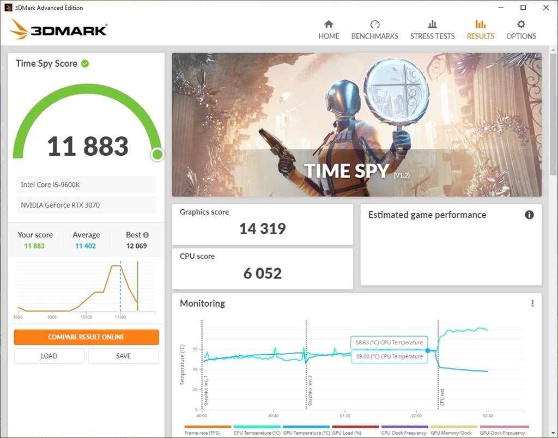Click the green vertical line on score distribution chart
Image resolution: width=558 pixels, height=438 pixels.
(x=138, y=287)
